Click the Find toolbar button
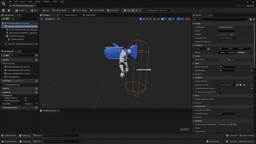Image resolution: width=256 pixels, height=144 pixels. (x=46, y=10)
